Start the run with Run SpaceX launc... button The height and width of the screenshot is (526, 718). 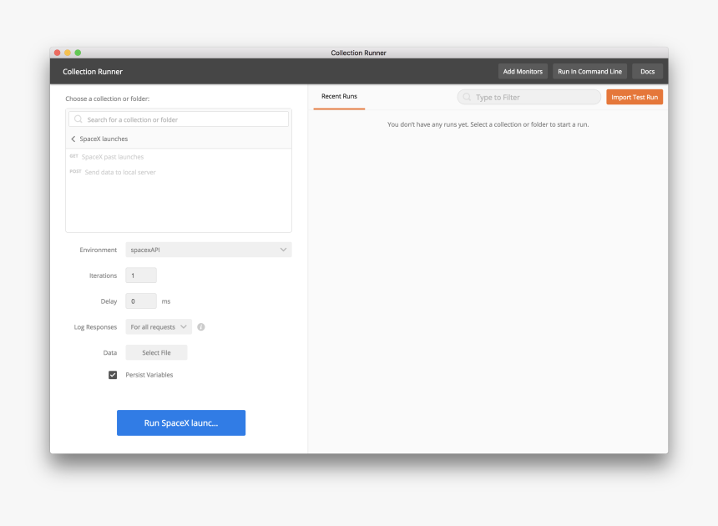tap(181, 423)
